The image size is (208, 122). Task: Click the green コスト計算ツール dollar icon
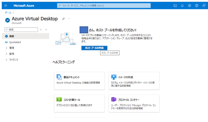(59, 100)
